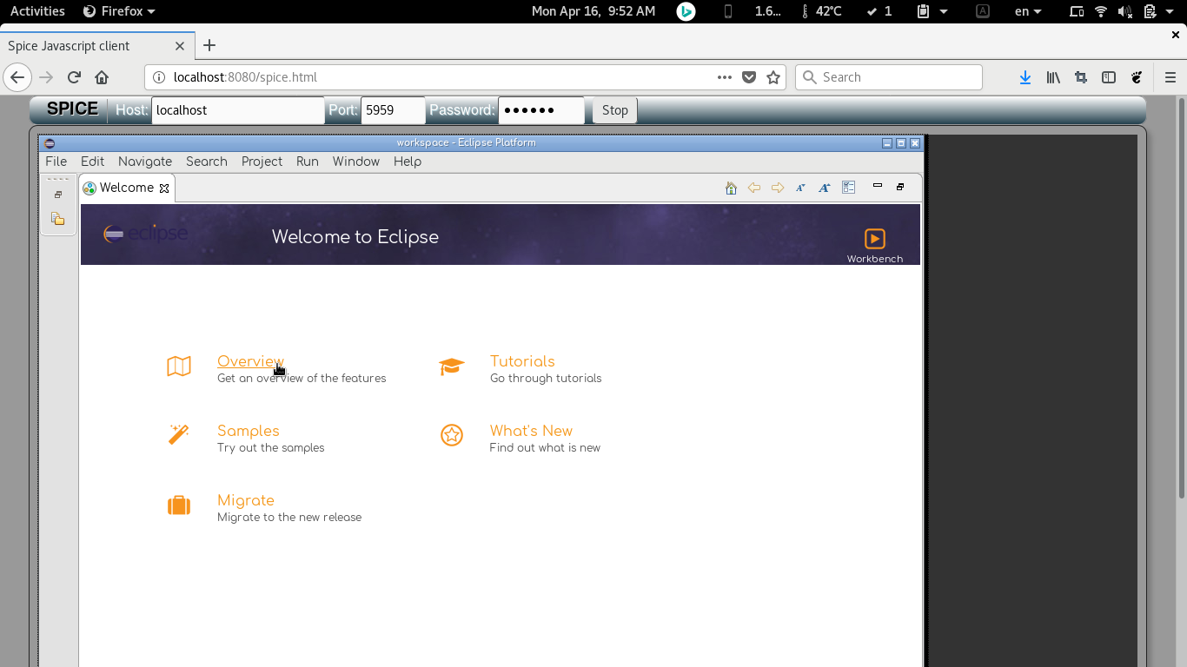Click the Samples magic wand icon
This screenshot has width=1187, height=667.
(179, 434)
